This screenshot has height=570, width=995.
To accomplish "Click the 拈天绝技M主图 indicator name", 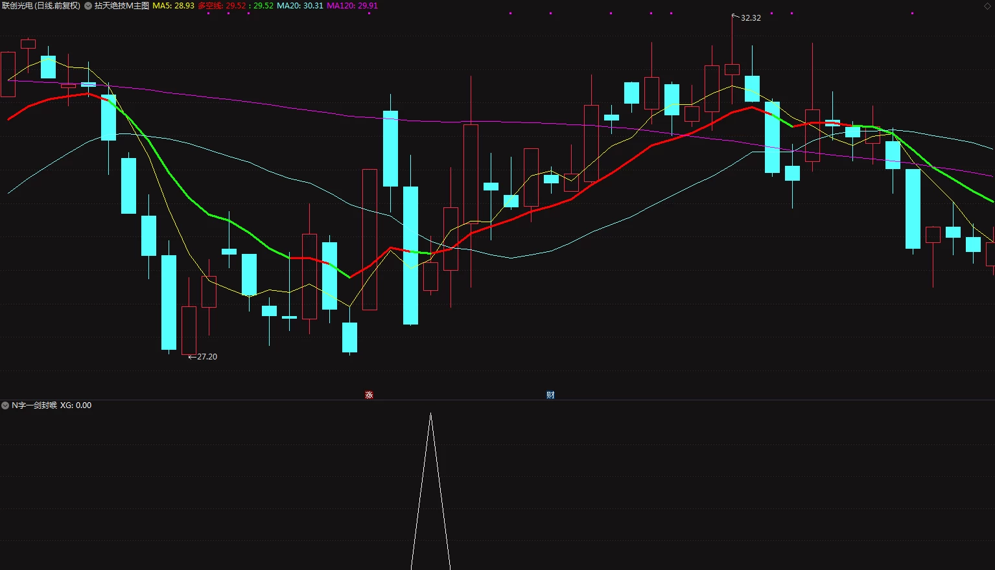I will (x=122, y=6).
